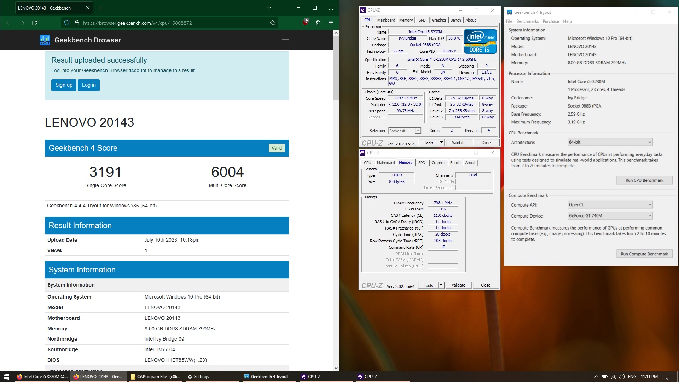Screen dimensions: 679x382
Task: Open the SPD tab in bottom CPU-Z
Action: pos(422,163)
